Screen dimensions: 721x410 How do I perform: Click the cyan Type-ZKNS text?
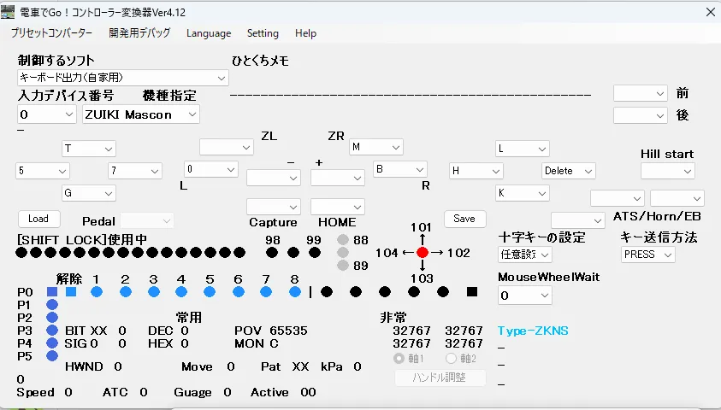tap(533, 331)
